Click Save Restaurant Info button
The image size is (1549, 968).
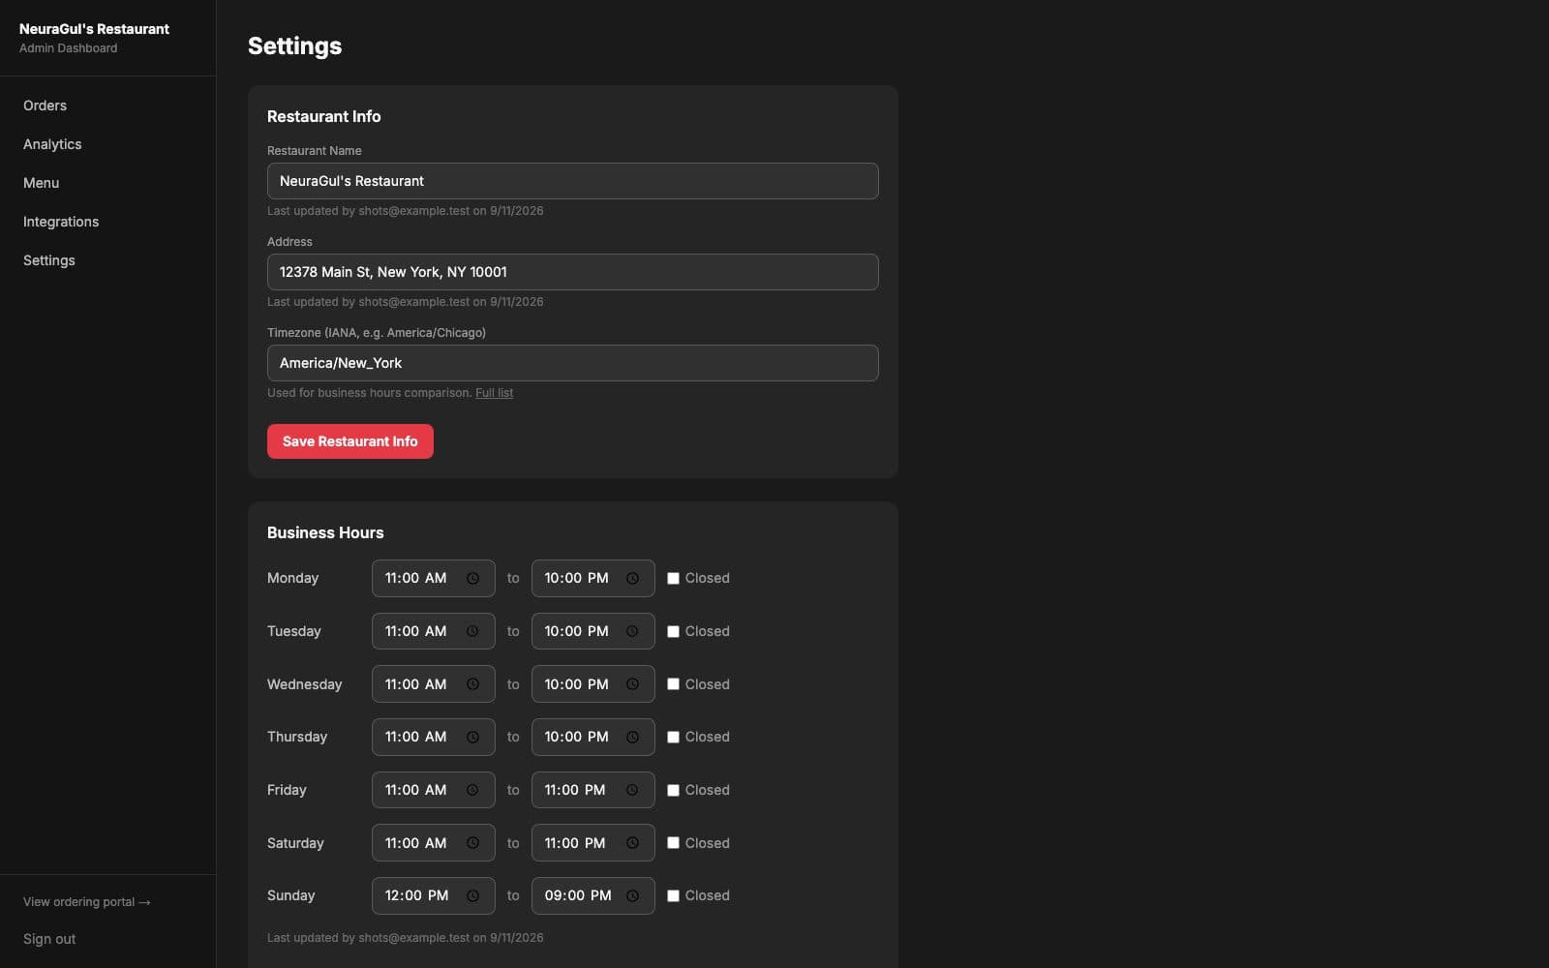pyautogui.click(x=350, y=441)
